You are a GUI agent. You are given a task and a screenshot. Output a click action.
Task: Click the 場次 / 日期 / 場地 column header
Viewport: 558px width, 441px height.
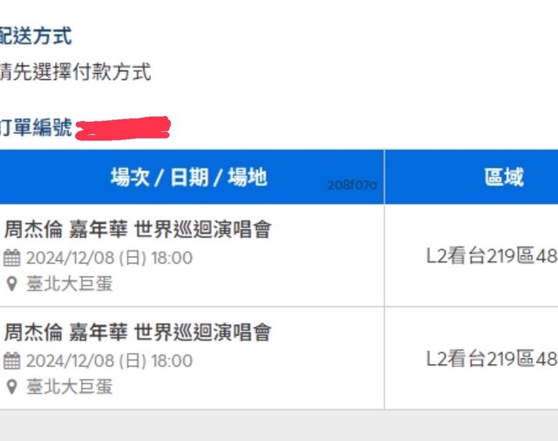pyautogui.click(x=188, y=178)
